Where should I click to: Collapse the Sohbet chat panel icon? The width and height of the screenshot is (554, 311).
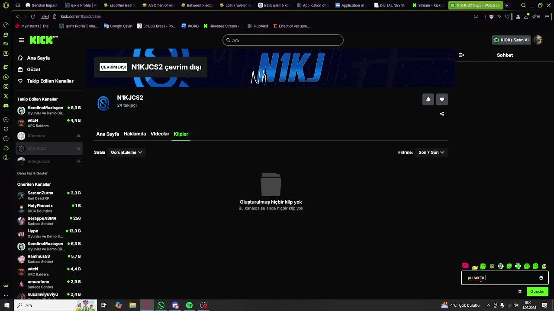point(461,55)
